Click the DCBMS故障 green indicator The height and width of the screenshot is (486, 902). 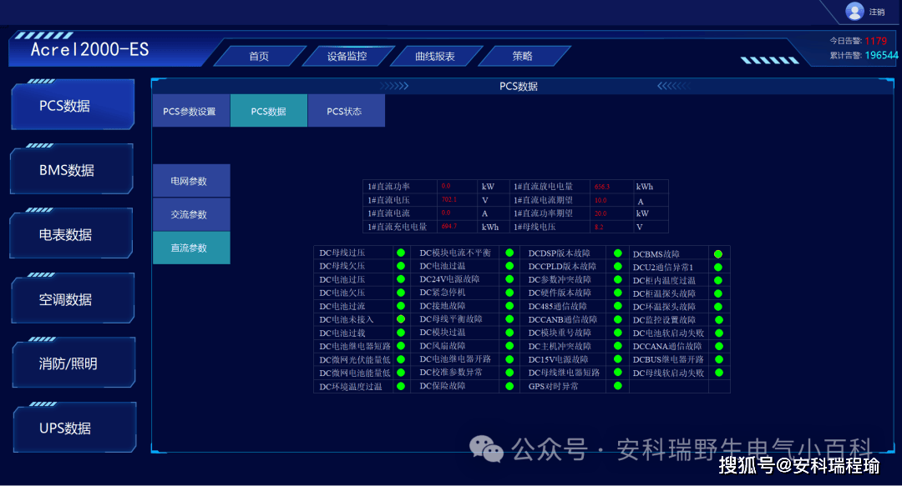pyautogui.click(x=718, y=254)
